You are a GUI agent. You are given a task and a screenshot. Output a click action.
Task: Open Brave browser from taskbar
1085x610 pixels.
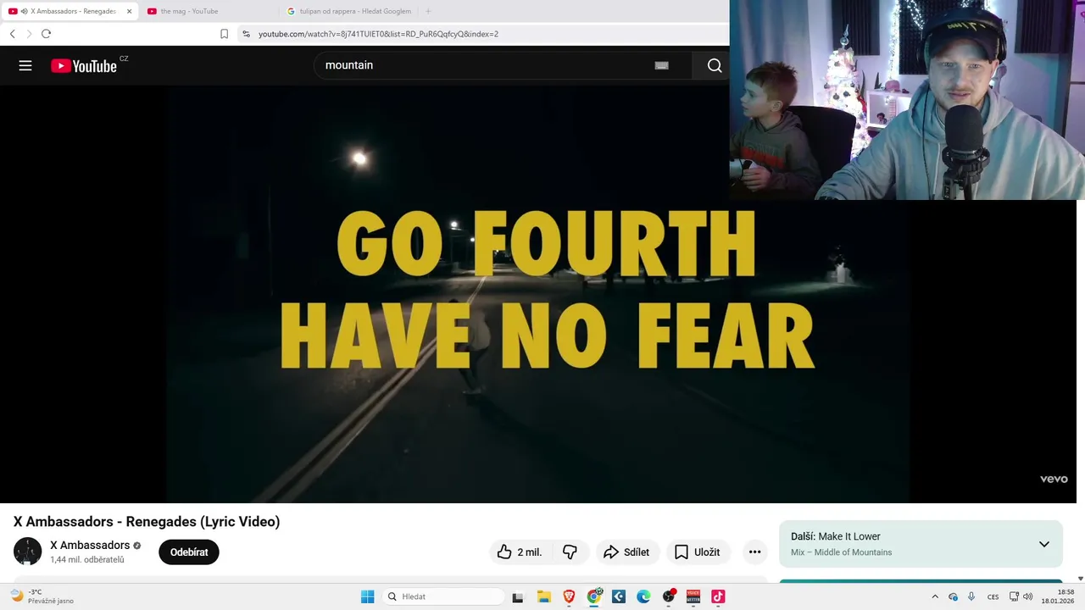569,596
